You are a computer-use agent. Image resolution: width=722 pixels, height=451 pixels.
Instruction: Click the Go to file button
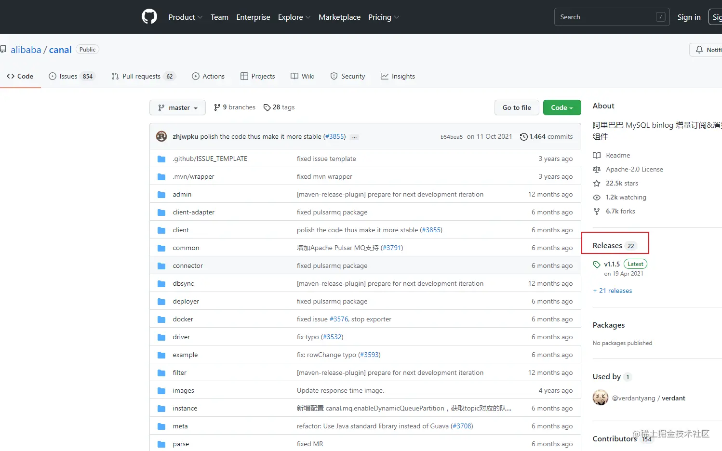tap(517, 107)
